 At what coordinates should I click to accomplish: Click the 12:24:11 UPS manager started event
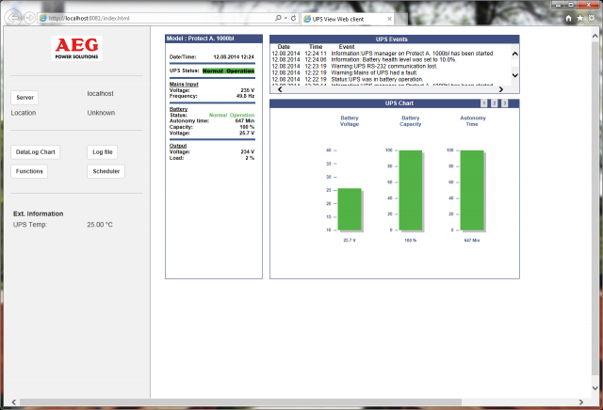click(x=383, y=54)
